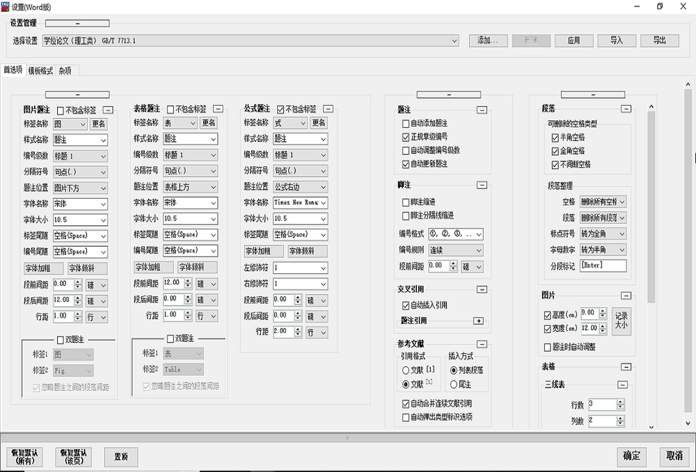696x472 pixels.
Task: Click 记录大小 button in 图片 group
Action: 621,321
